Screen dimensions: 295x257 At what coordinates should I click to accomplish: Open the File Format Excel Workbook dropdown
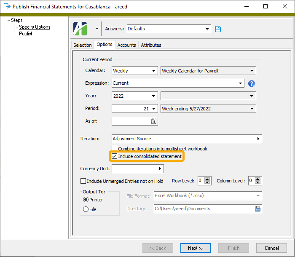(208, 196)
